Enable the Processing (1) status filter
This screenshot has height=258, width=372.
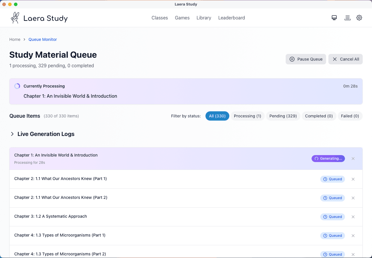(x=247, y=116)
